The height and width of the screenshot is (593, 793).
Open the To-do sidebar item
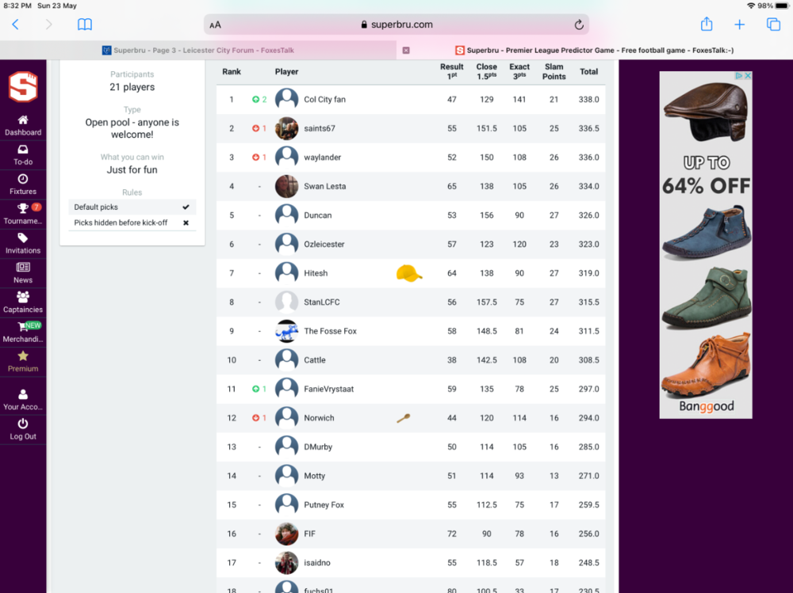(23, 155)
